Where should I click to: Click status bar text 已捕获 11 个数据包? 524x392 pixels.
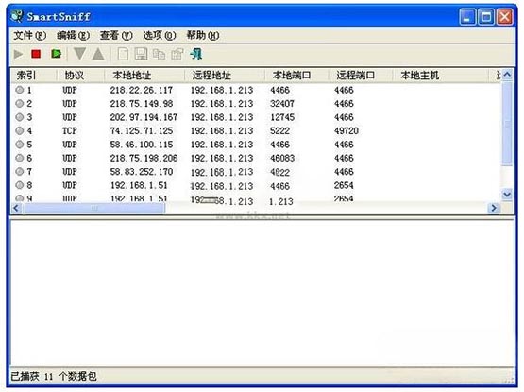click(54, 376)
